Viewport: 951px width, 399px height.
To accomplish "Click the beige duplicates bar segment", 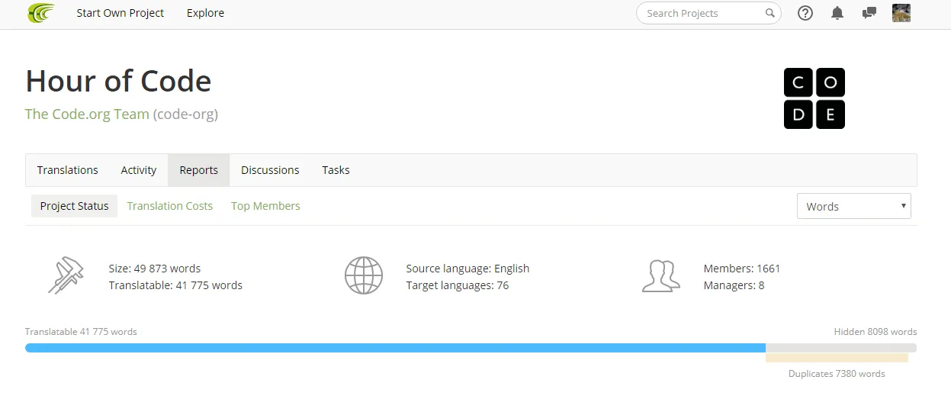I will click(837, 357).
